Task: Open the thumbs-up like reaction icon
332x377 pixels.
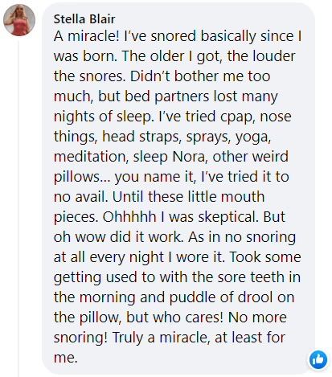Action: pyautogui.click(x=318, y=359)
